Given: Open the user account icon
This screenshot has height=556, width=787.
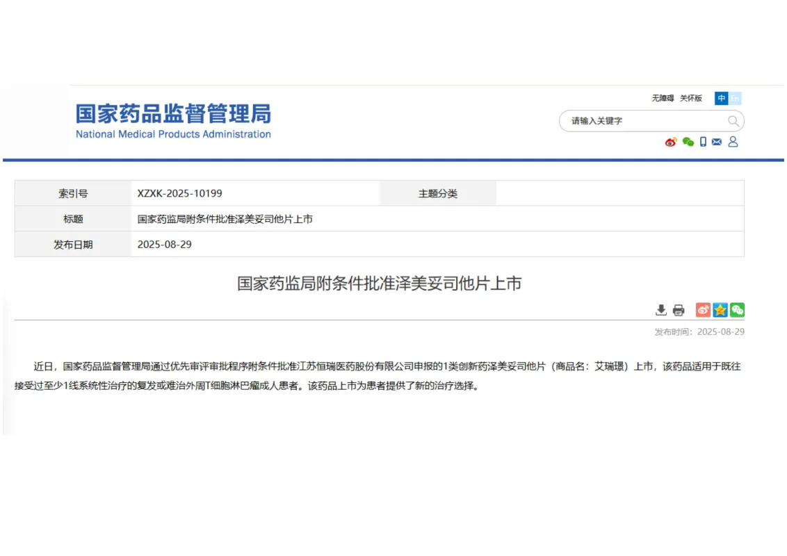Looking at the screenshot, I should coord(733,142).
